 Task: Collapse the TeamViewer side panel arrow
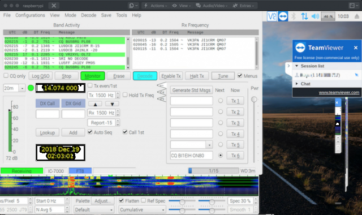288,66
